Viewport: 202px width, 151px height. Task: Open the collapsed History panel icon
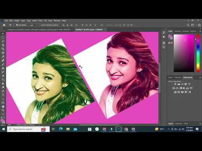coord(164,33)
